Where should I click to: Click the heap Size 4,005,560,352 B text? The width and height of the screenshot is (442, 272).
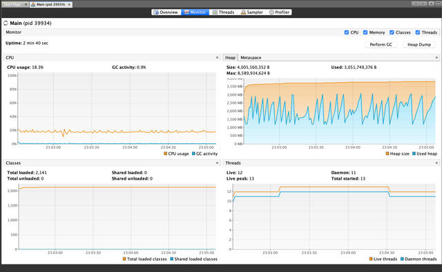click(248, 67)
